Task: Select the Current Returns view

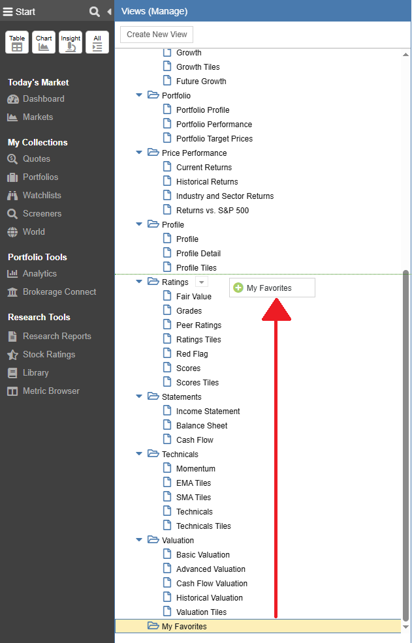Action: click(x=204, y=168)
